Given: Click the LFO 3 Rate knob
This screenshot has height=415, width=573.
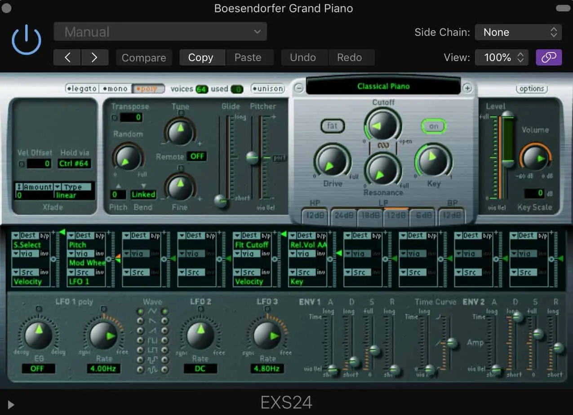Looking at the screenshot, I should 268,335.
